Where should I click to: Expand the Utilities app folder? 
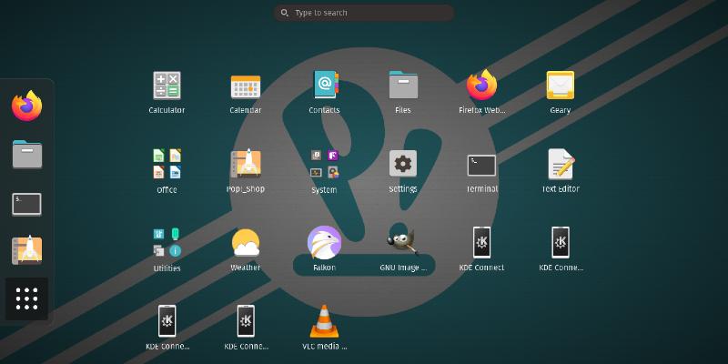(167, 243)
